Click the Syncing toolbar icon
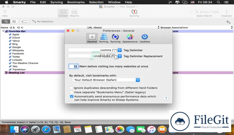The image size is (234, 135). (134, 13)
